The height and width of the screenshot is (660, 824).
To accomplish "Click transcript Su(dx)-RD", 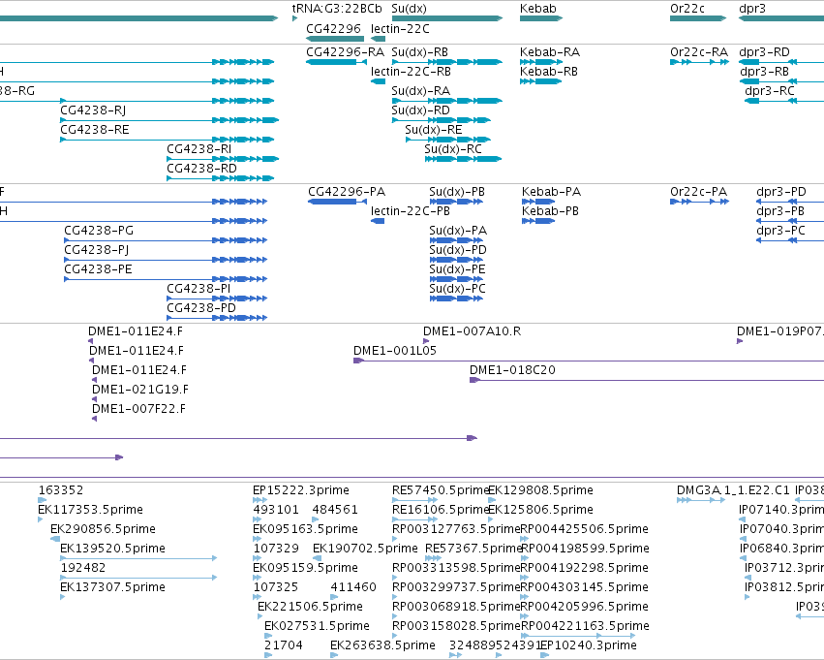I will tap(442, 120).
